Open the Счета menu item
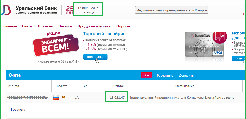The width and height of the screenshot is (246, 119). [x=27, y=26]
